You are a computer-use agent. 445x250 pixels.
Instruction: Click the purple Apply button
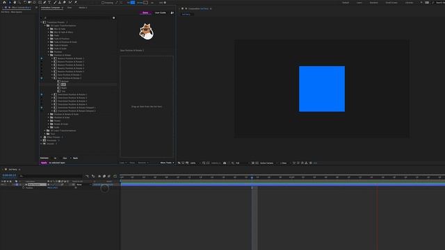pyautogui.click(x=44, y=162)
